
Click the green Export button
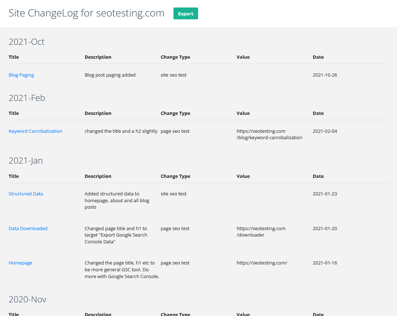pyautogui.click(x=186, y=13)
